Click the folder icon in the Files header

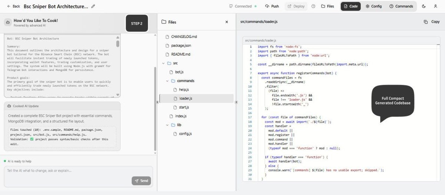click(x=164, y=22)
